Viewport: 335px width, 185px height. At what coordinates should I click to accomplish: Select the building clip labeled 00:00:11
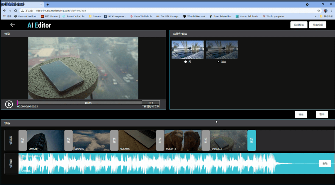(46, 140)
